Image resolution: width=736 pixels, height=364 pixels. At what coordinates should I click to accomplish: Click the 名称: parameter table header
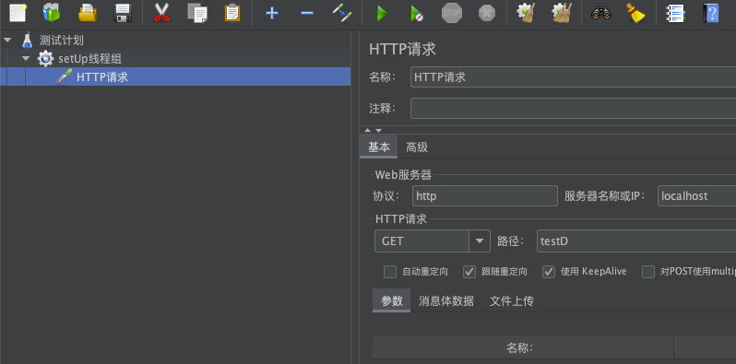[x=523, y=347]
